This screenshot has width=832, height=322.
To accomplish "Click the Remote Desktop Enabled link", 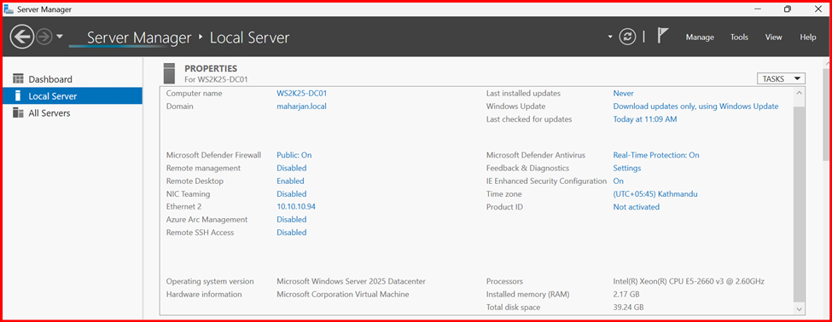I will pos(290,181).
